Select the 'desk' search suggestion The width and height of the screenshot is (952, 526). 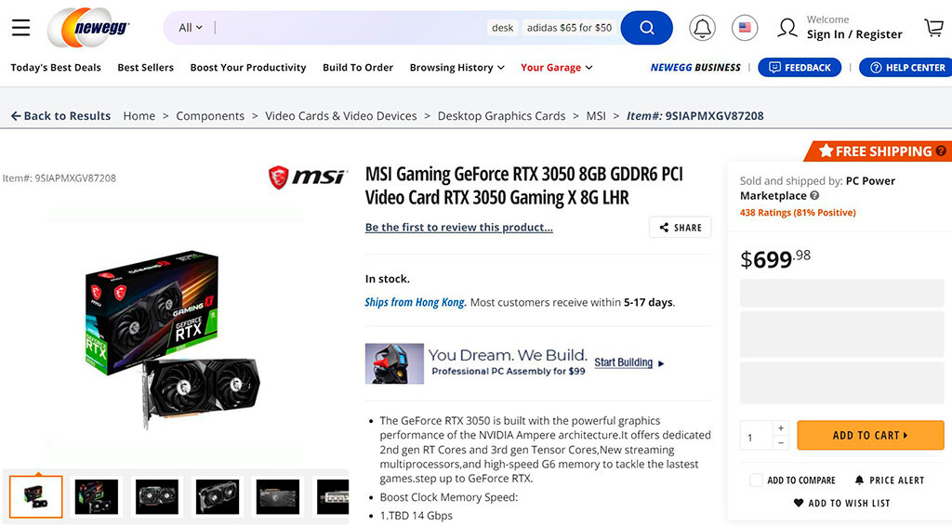pos(503,27)
